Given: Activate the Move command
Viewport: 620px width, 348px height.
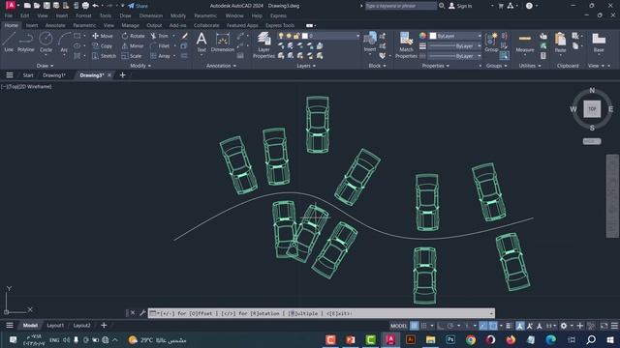Looking at the screenshot, I should pyautogui.click(x=103, y=36).
